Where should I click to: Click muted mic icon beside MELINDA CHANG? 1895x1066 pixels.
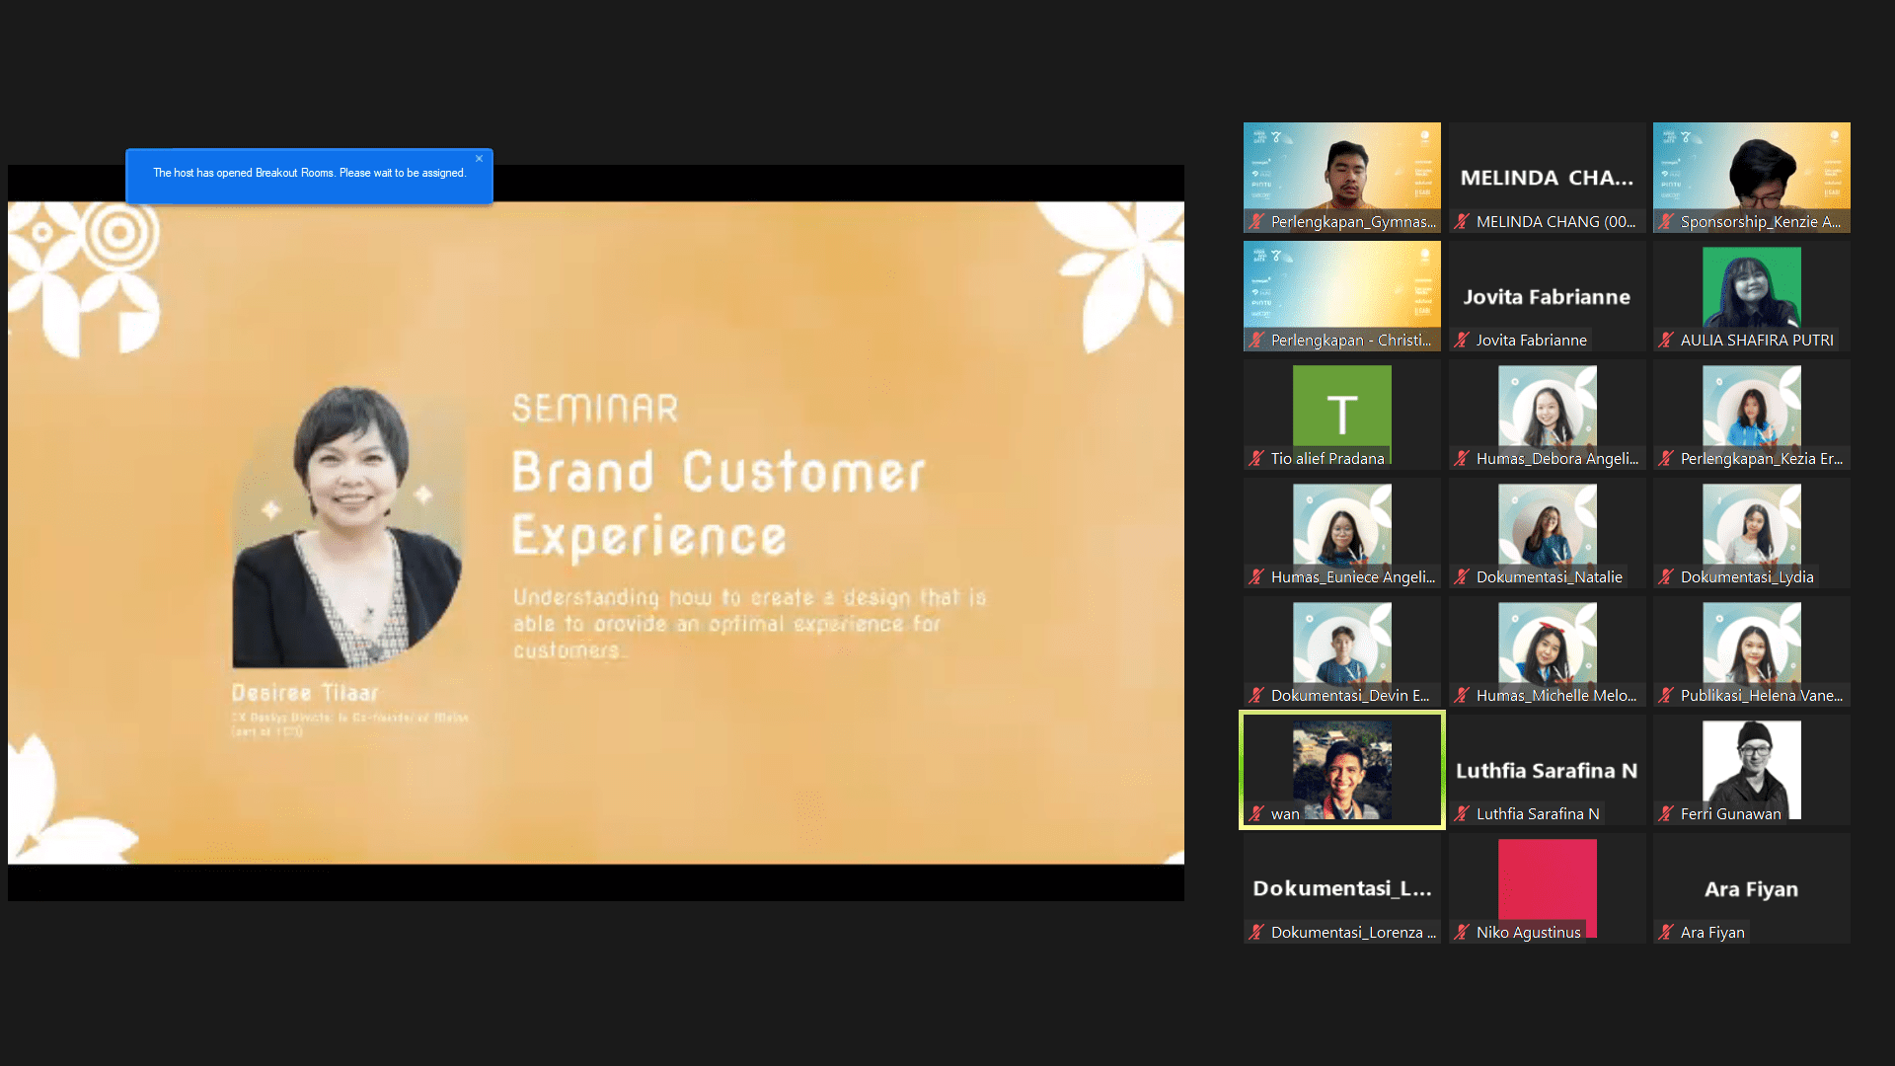[1462, 221]
